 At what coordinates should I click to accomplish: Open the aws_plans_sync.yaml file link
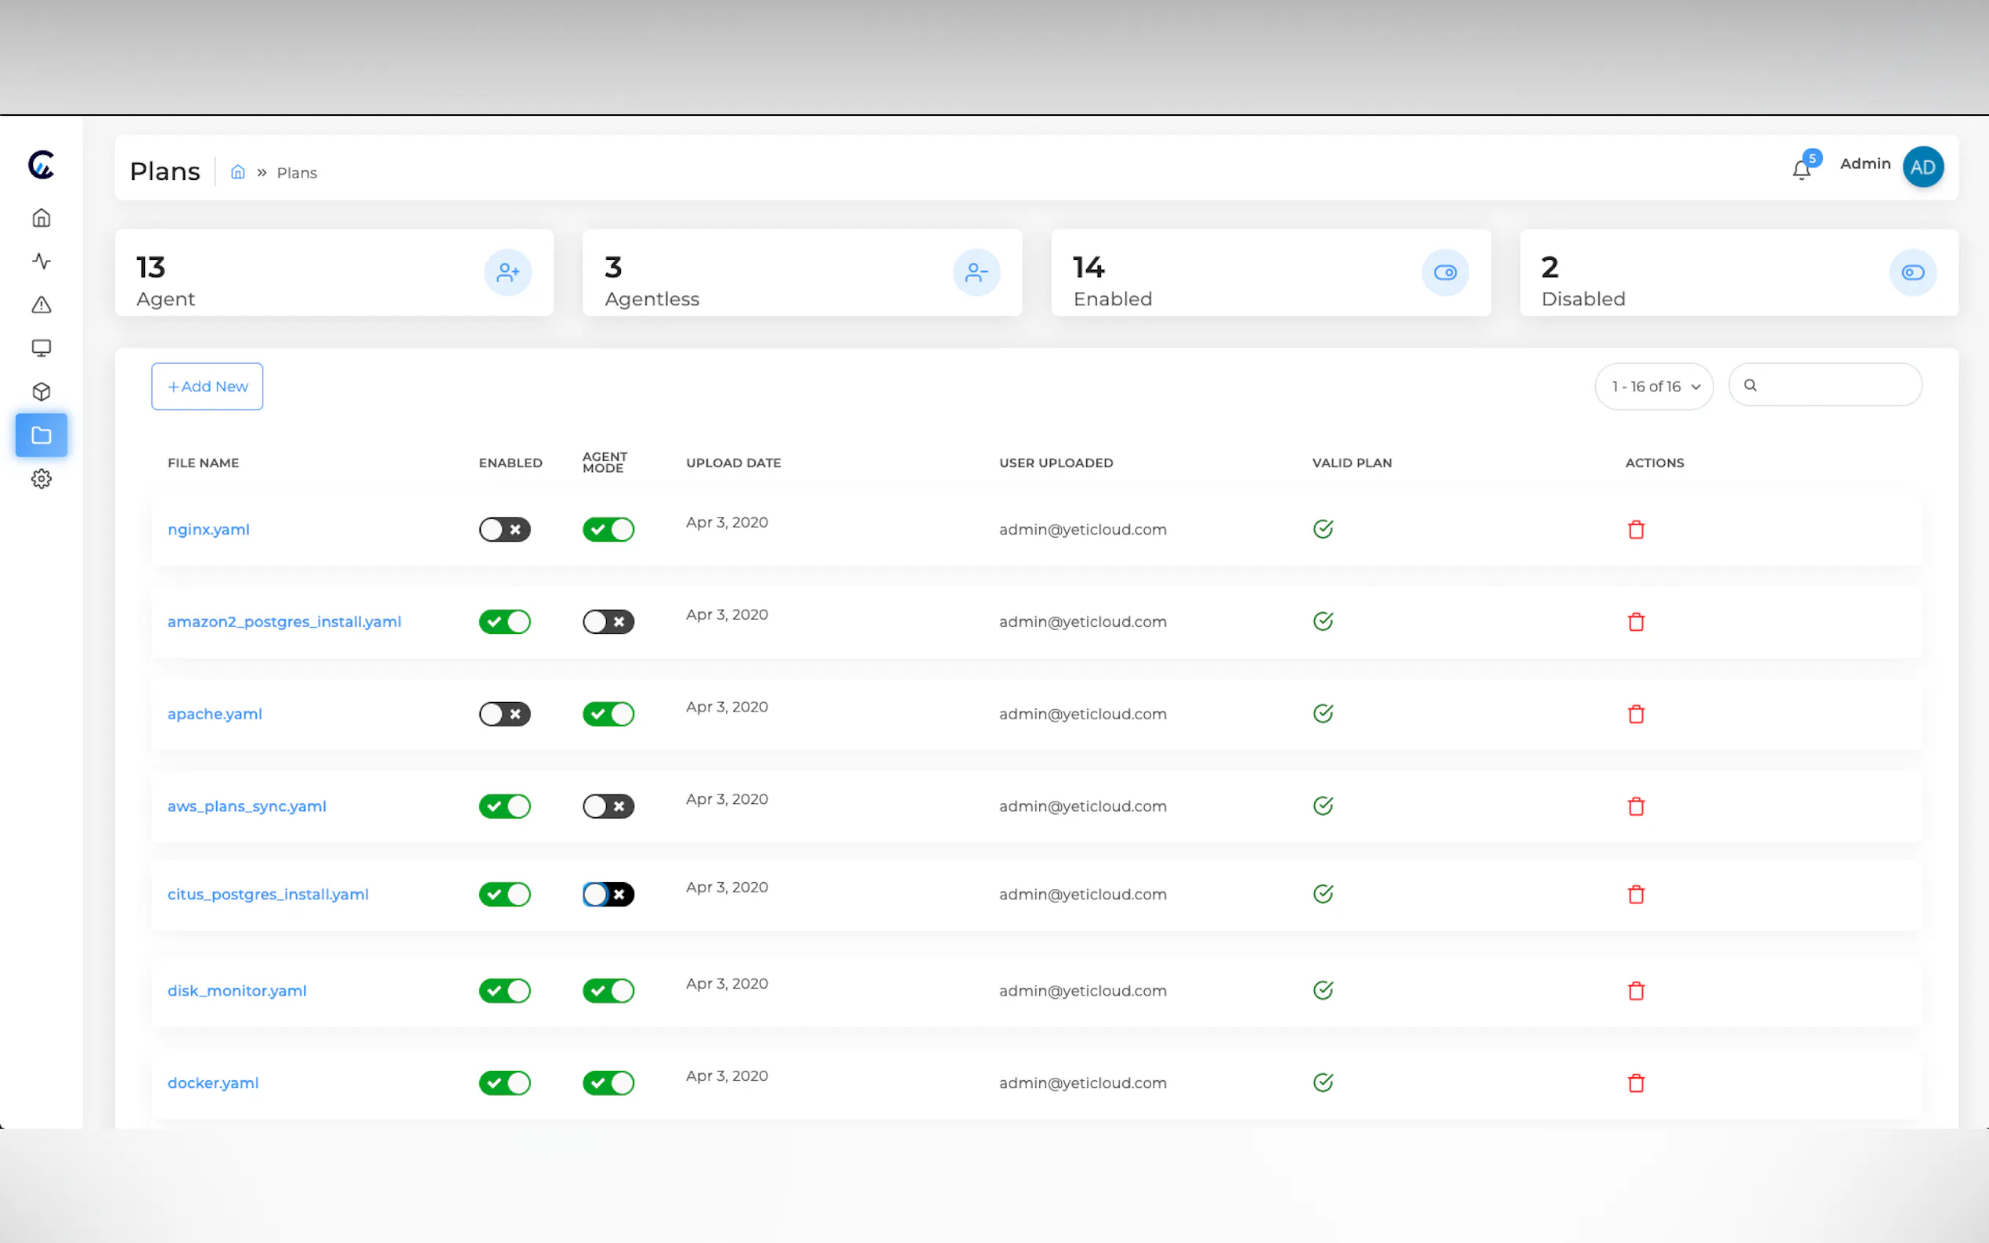click(x=247, y=805)
